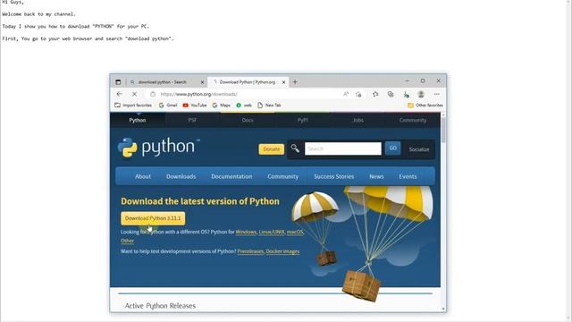Image resolution: width=572 pixels, height=322 pixels.
Task: Click the text line starting with First, You go
Action: point(88,38)
